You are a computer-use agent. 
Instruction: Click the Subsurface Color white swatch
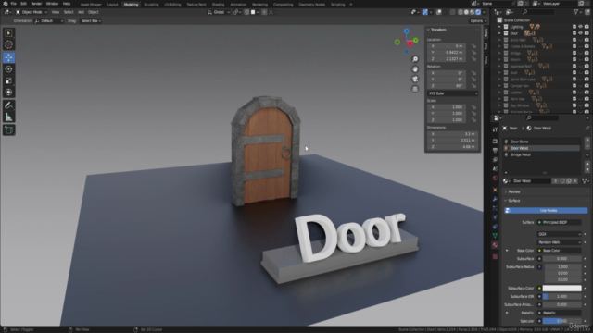click(562, 288)
